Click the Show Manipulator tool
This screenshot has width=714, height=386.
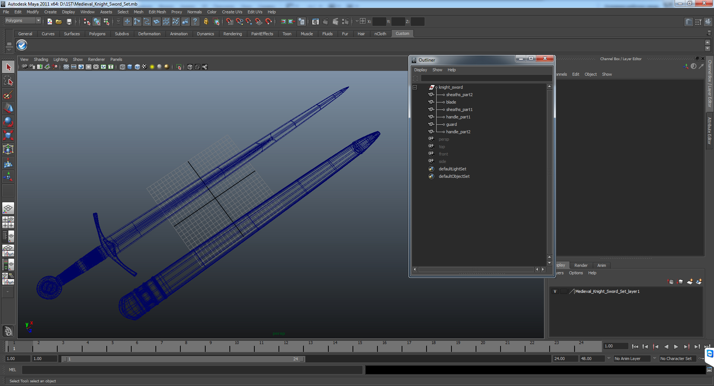[x=8, y=177]
